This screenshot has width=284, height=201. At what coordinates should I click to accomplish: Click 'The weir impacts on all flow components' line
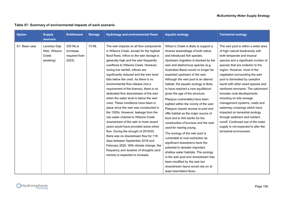tap(133, 46)
